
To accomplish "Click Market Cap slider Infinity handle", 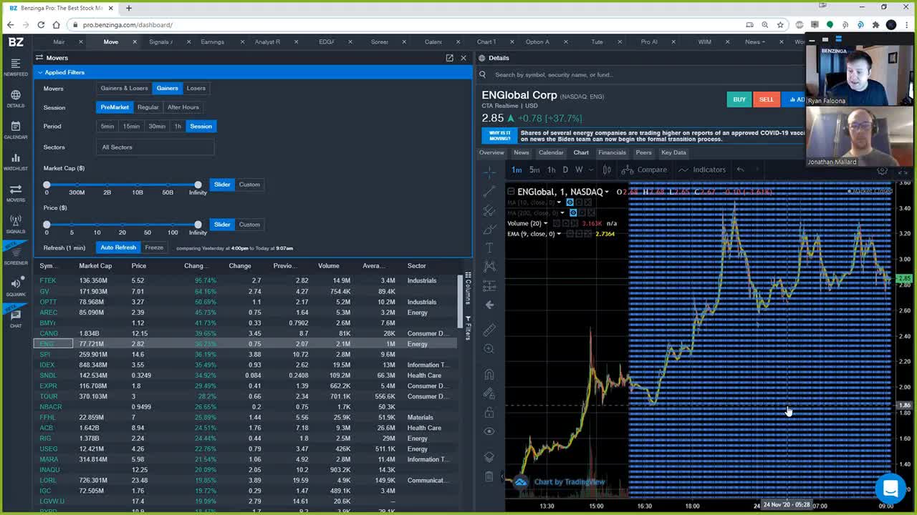I will click(198, 185).
